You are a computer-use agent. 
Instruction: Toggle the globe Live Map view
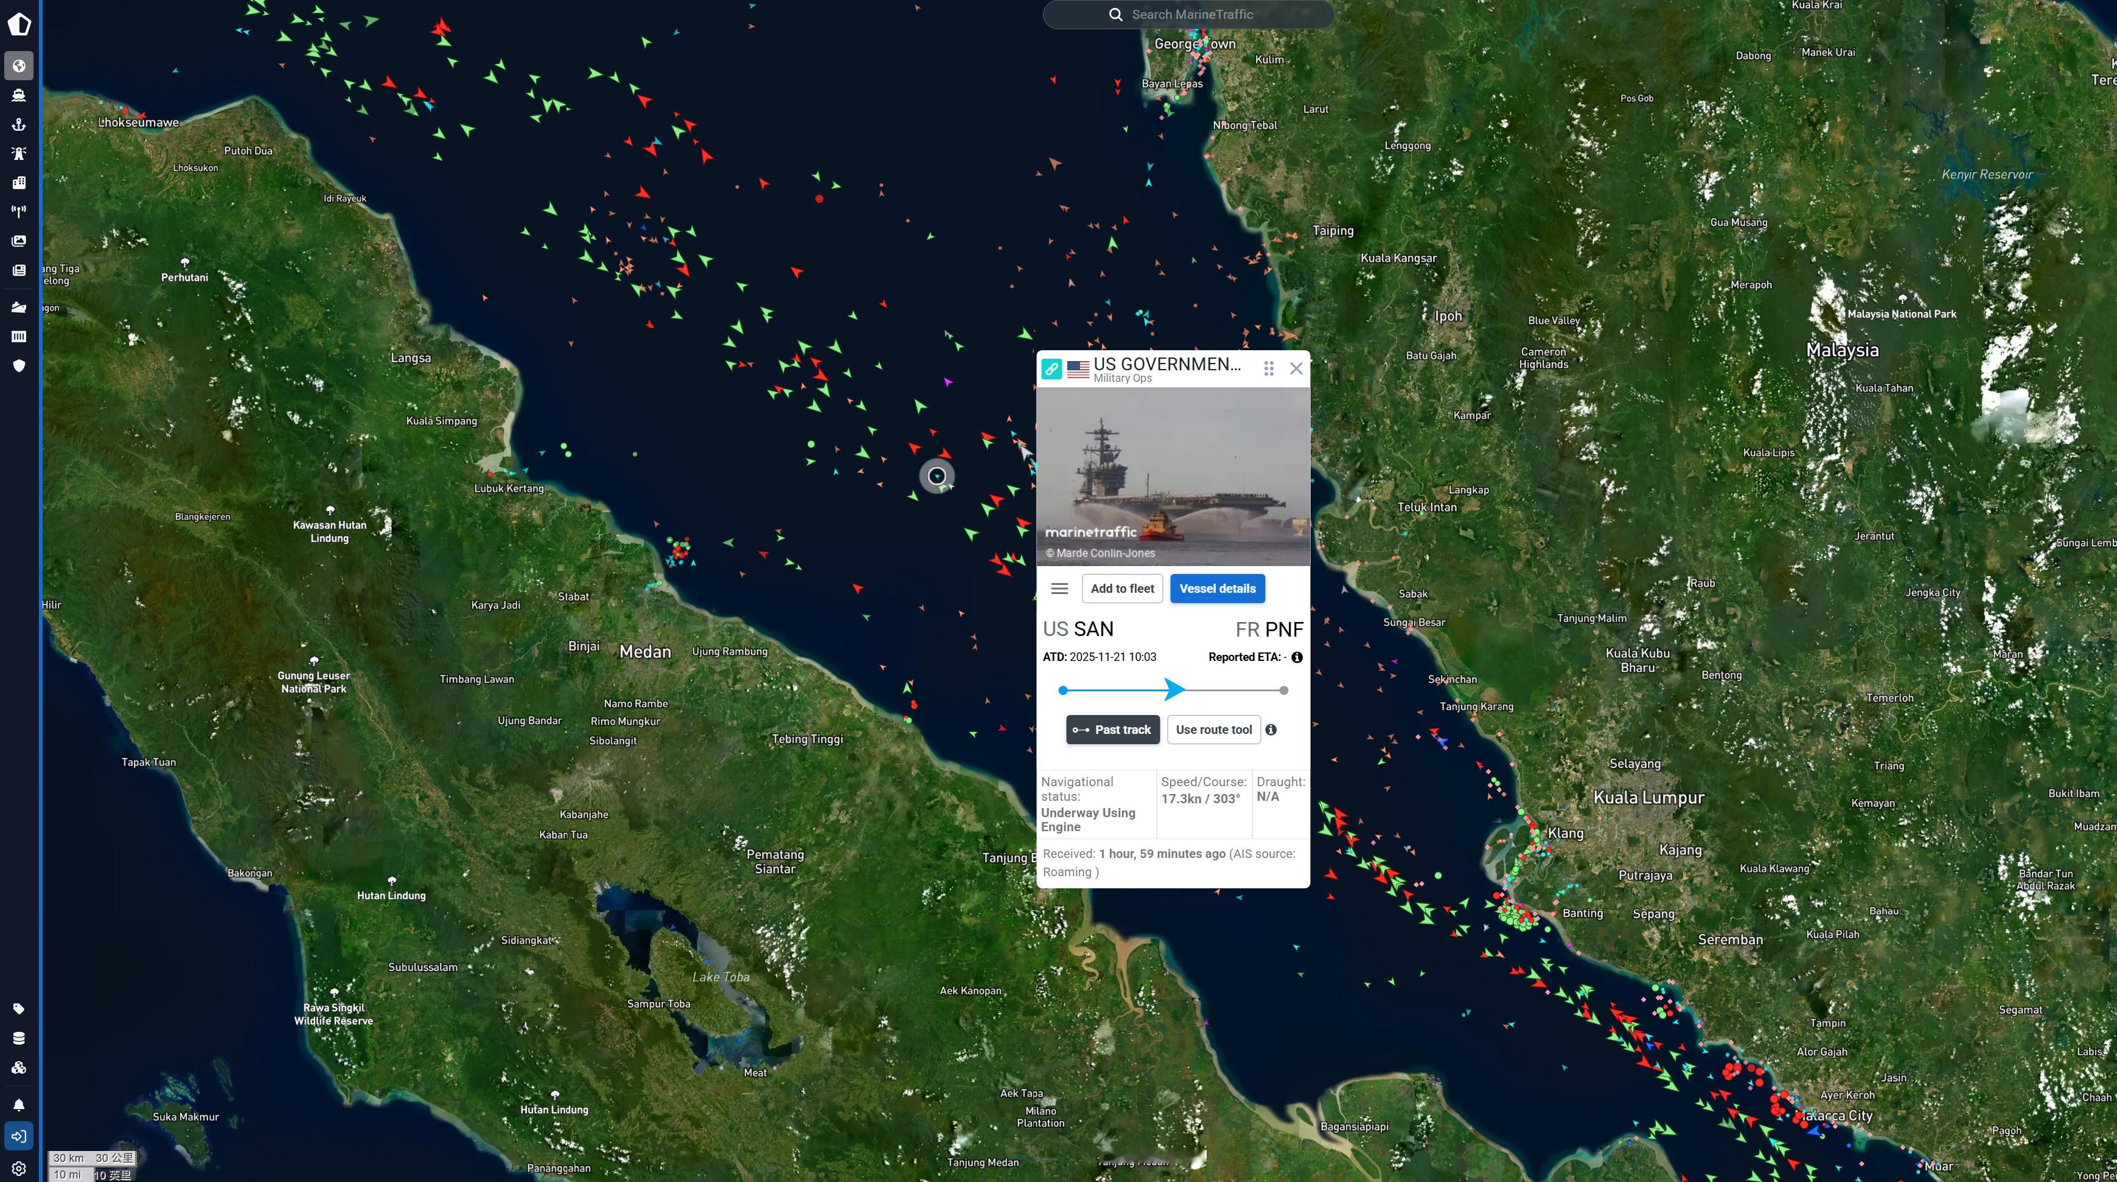click(x=19, y=66)
